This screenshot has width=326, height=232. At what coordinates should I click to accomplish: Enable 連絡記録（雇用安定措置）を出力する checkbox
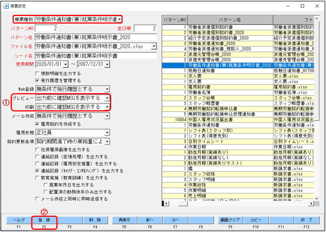click(x=37, y=164)
